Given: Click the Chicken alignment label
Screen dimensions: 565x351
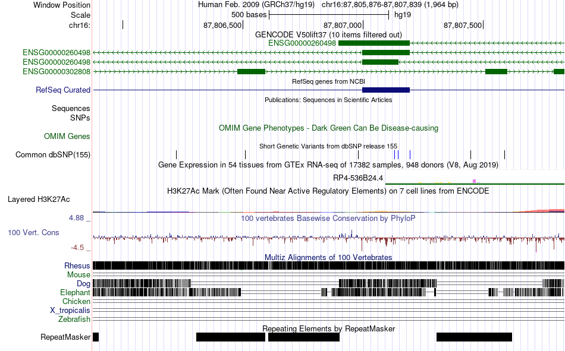Looking at the screenshot, I should pyautogui.click(x=76, y=301).
